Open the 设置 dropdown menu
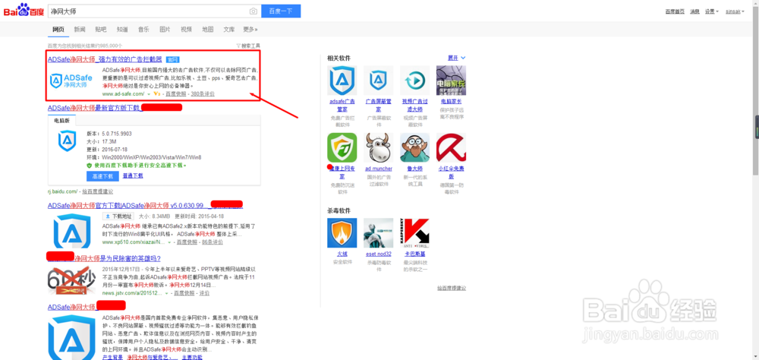This screenshot has width=759, height=360. (x=712, y=11)
